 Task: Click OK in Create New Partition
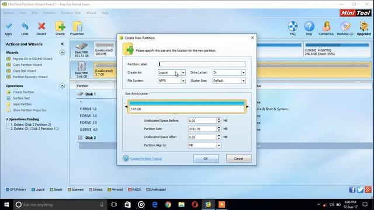(206, 159)
